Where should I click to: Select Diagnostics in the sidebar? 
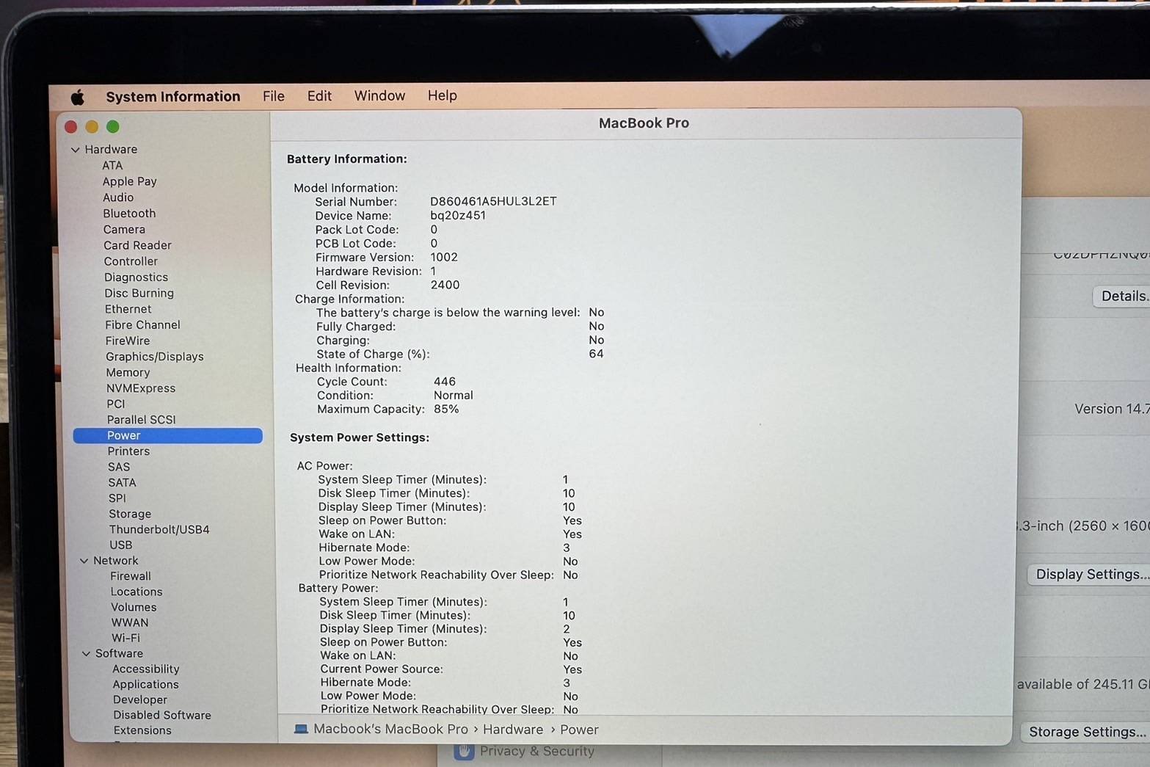click(136, 277)
